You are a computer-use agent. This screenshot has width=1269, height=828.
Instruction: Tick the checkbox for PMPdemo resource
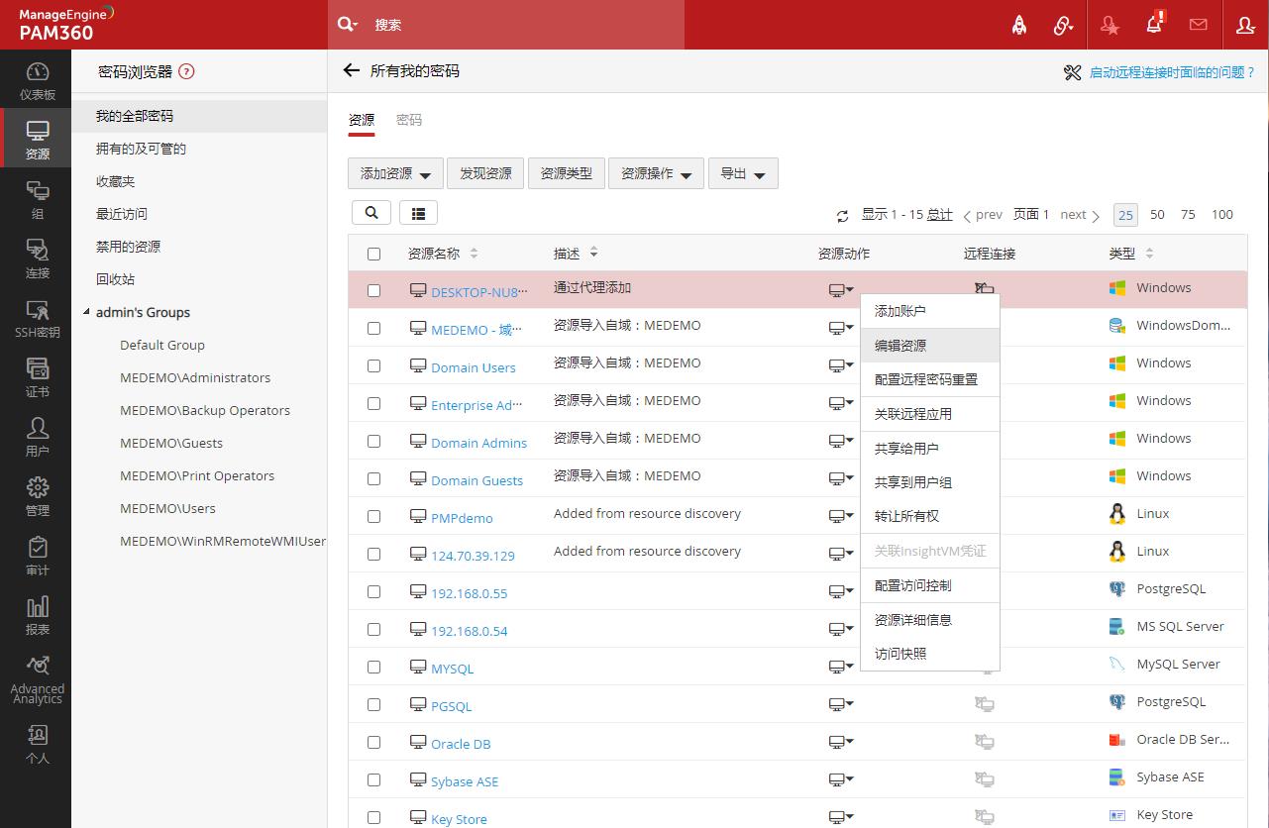pos(373,517)
